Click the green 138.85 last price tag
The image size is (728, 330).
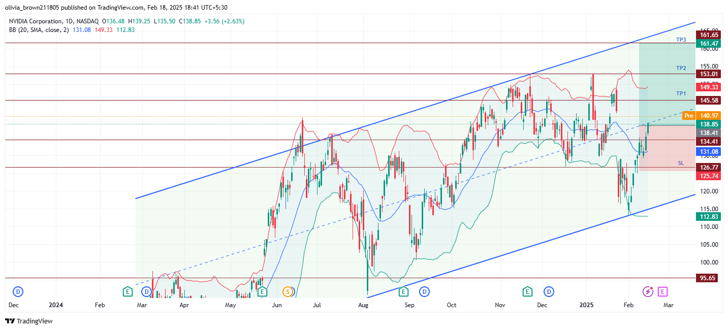tap(709, 124)
